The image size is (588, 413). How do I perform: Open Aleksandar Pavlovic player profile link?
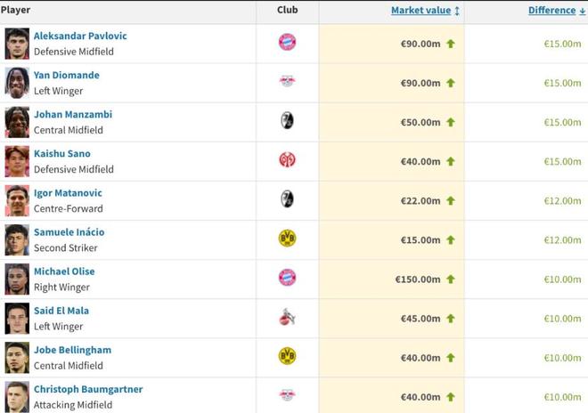[x=80, y=36]
